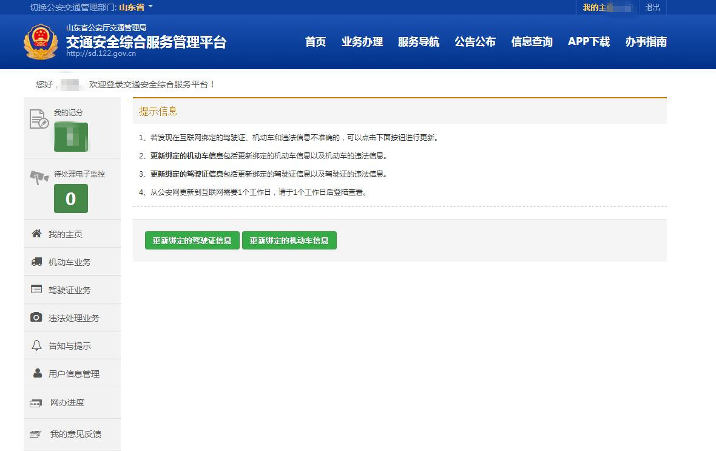The width and height of the screenshot is (716, 451).
Task: Click the green 0 electronic monitoring counter
Action: pos(71,198)
